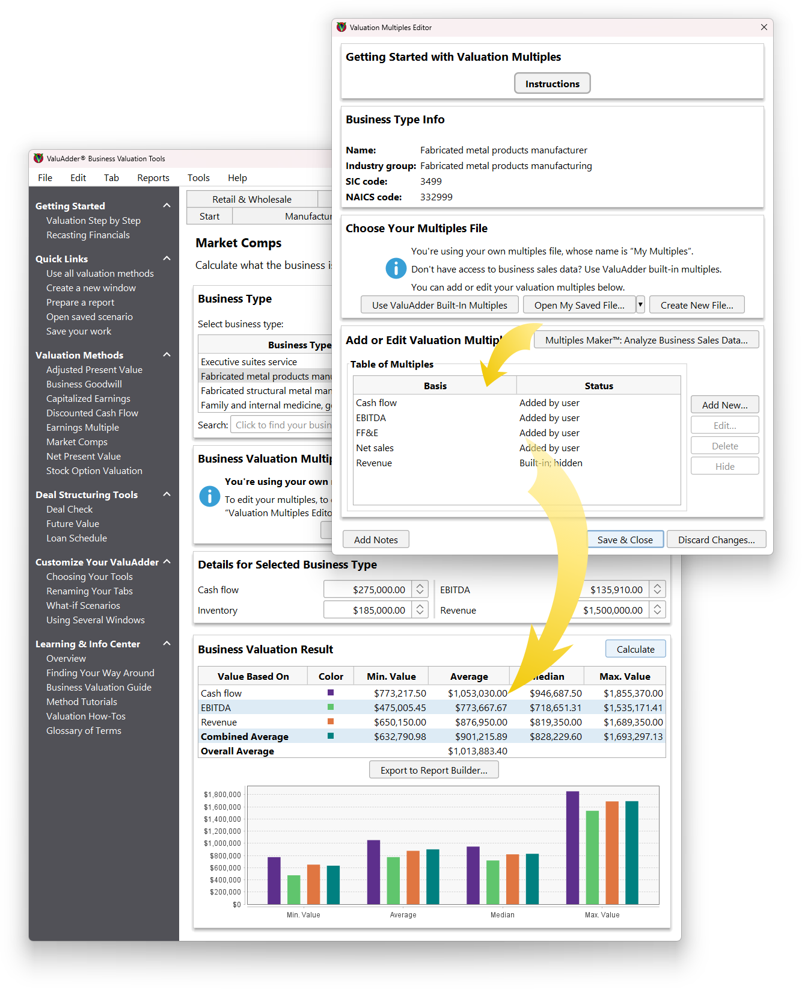Select EBITDA row in Table of Multiples
The image size is (802, 989).
pos(516,417)
